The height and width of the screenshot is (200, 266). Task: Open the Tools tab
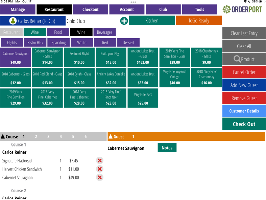click(199, 9)
